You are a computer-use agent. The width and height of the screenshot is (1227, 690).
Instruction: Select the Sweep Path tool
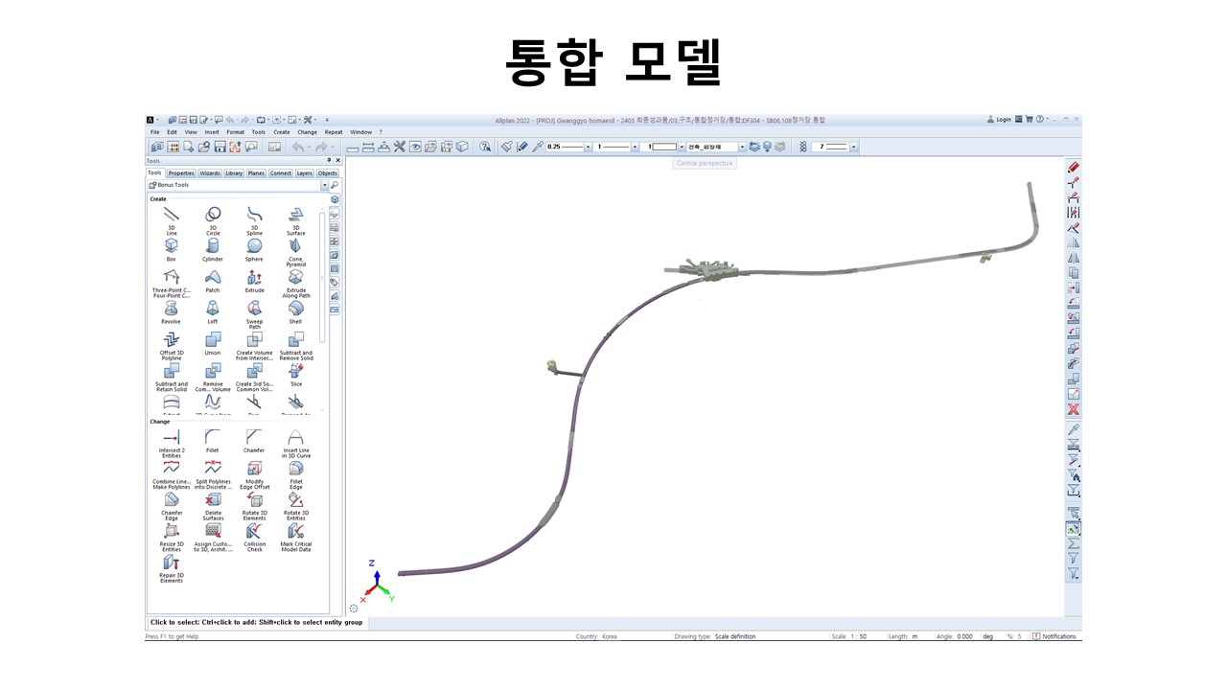[254, 314]
